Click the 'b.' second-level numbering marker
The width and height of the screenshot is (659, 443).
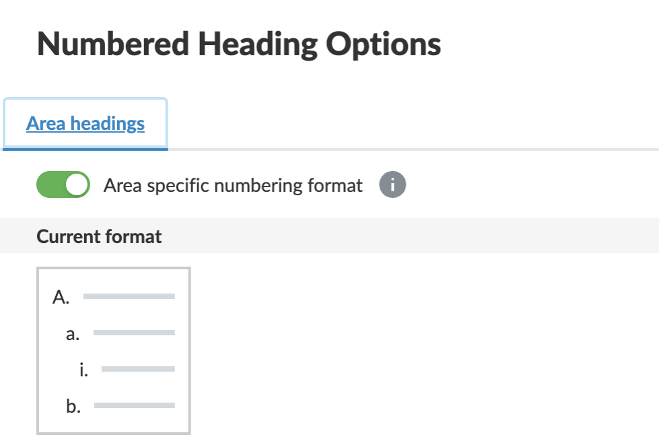[73, 406]
